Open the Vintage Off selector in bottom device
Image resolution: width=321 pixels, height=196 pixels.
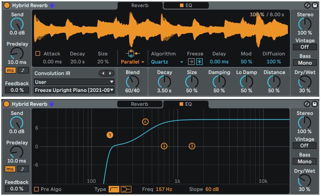[x=304, y=146]
